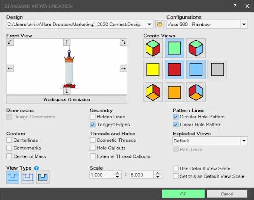Viewport: 254px width, 200px height.
Task: Enable Hole Callouts checkbox
Action: pos(92,148)
